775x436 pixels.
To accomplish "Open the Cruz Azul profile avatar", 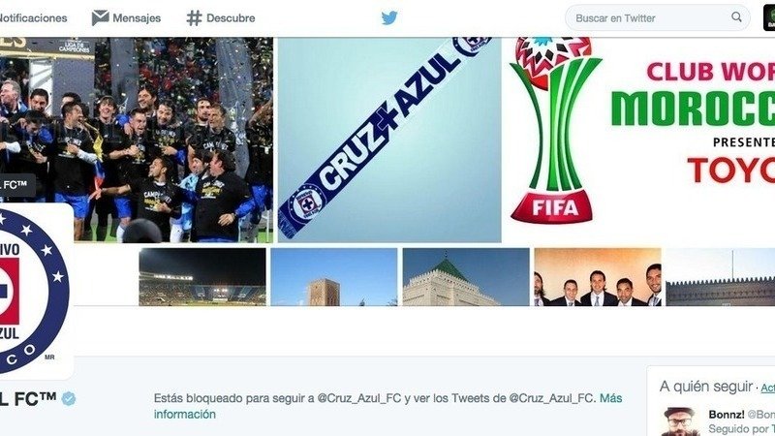I will pyautogui.click(x=33, y=291).
